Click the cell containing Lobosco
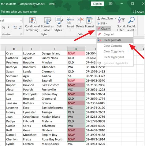 click(32, 53)
